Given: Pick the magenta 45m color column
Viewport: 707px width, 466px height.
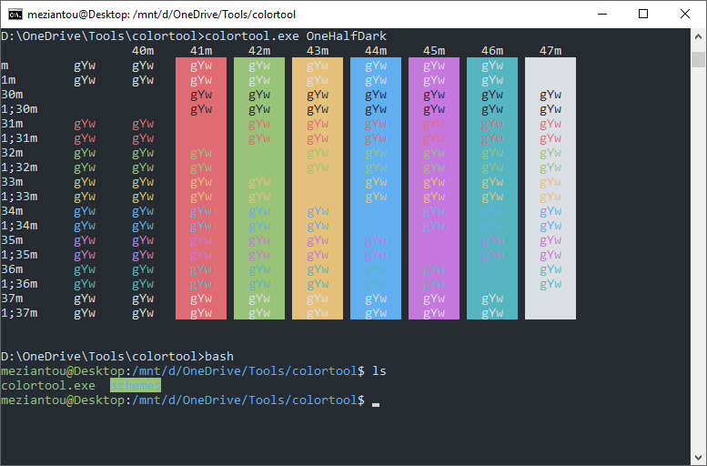Looking at the screenshot, I should [x=433, y=188].
